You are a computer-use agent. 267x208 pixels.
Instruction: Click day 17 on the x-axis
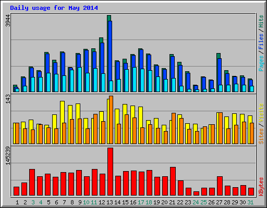coord(141,202)
